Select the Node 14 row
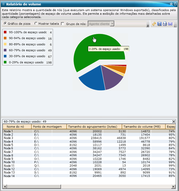This screenshot has height=191, width=179. (x=89, y=176)
